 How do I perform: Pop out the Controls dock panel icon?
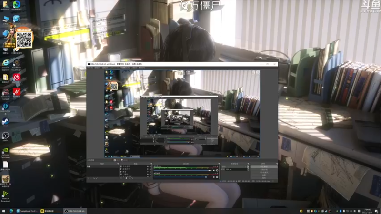[277, 164]
